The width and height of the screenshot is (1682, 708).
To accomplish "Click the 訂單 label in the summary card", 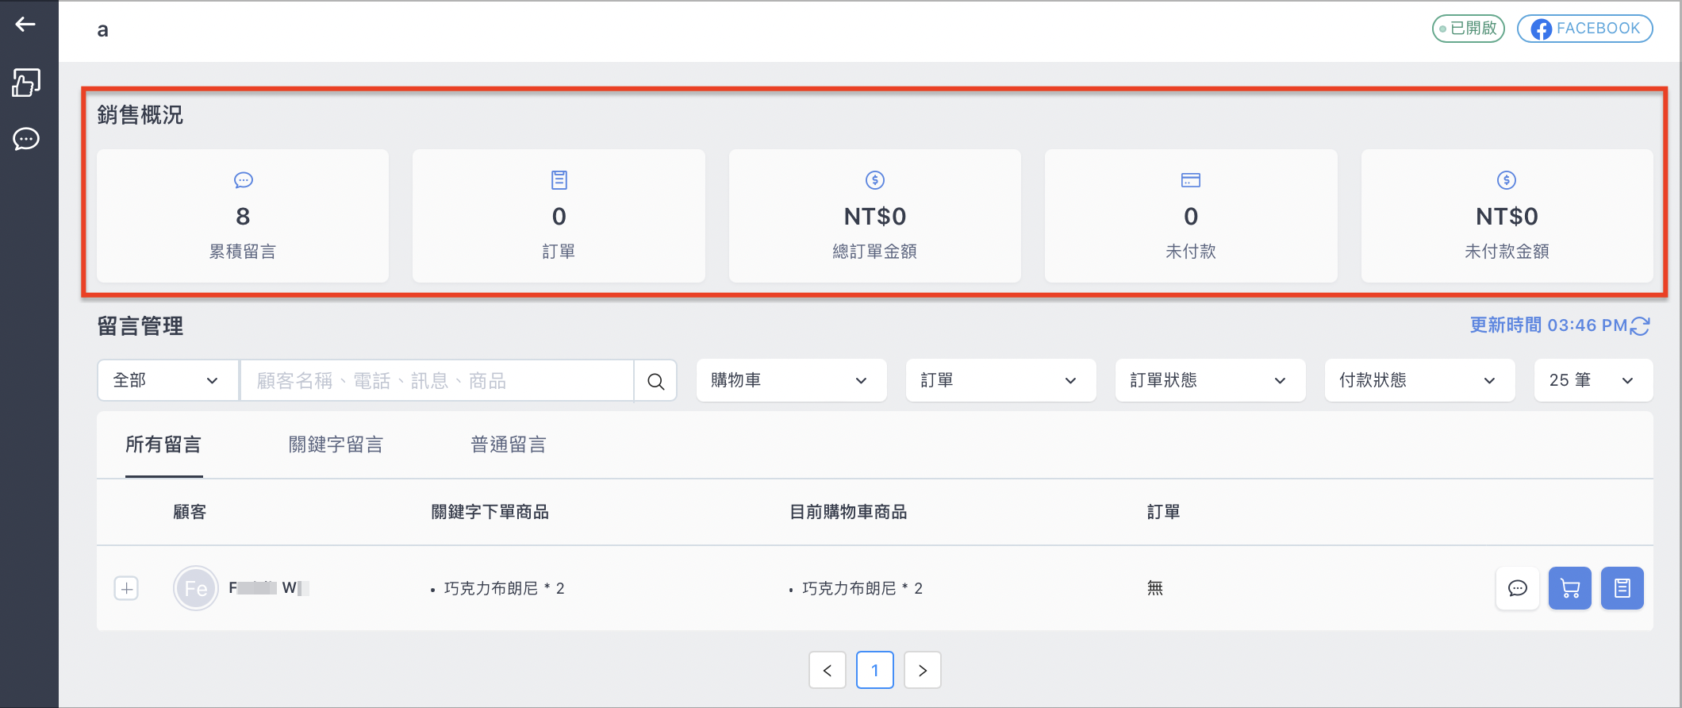I will click(559, 252).
